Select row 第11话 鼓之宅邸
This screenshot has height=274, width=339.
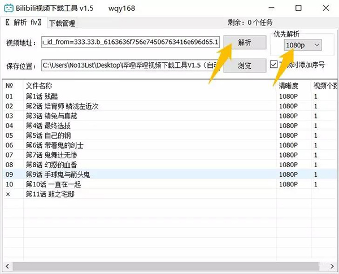[x=170, y=194]
